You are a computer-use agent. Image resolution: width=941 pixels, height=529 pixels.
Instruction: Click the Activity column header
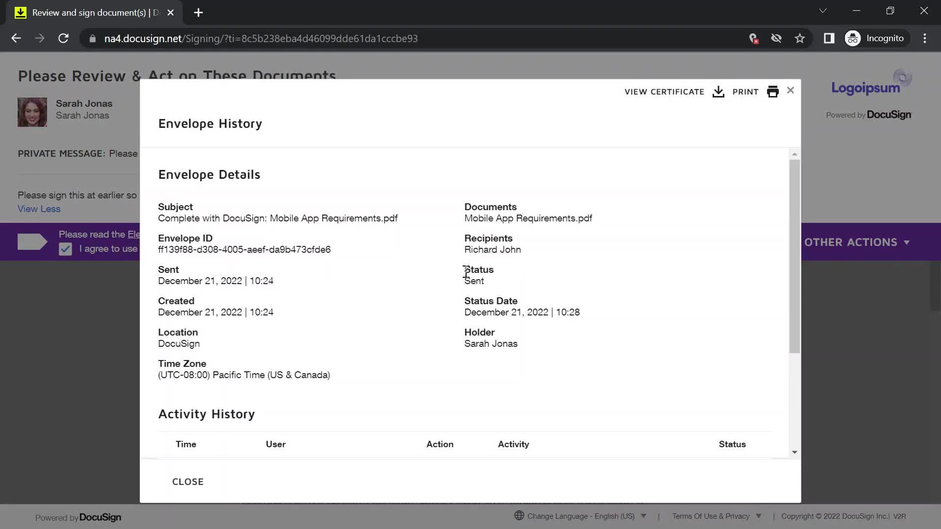513,444
